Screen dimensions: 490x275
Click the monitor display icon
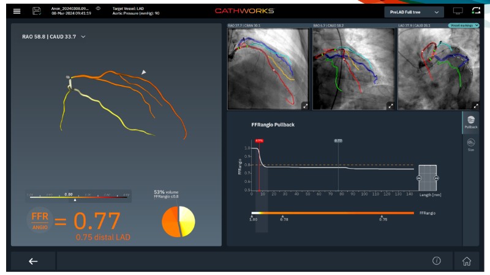pyautogui.click(x=457, y=12)
